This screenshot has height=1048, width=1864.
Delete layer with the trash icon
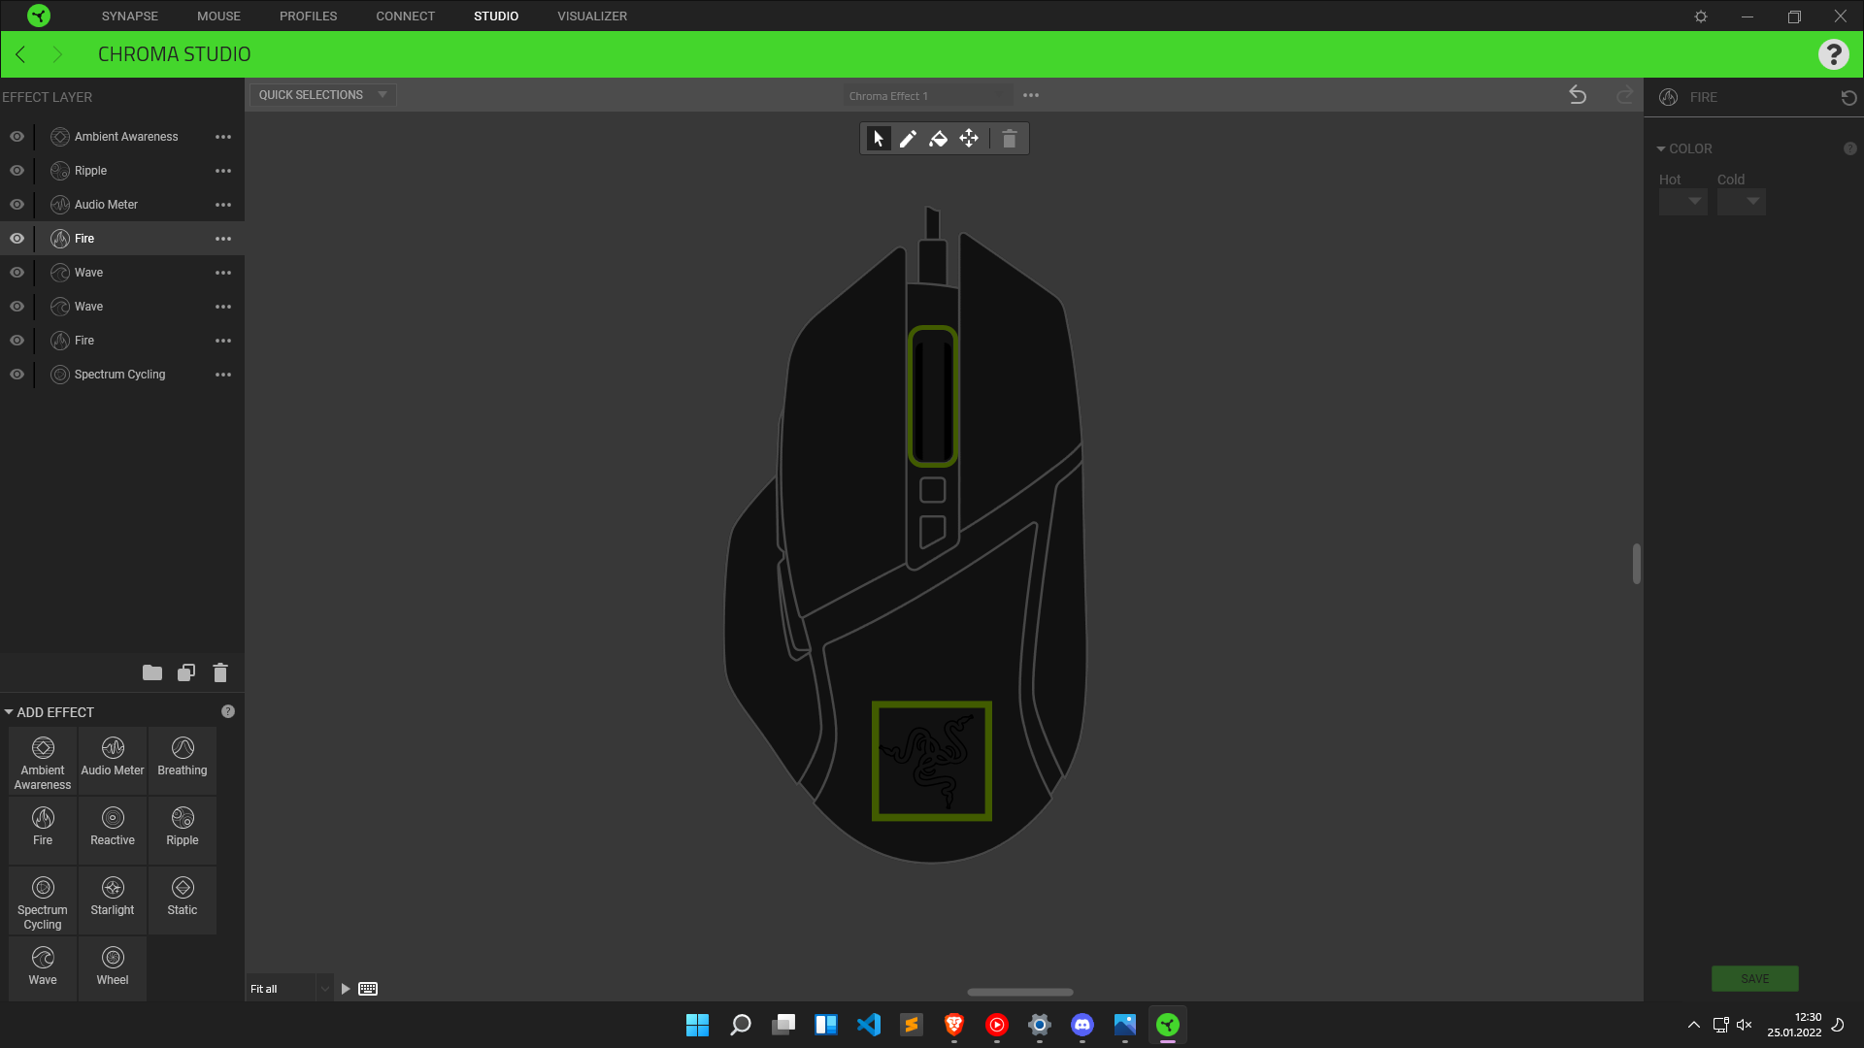(x=220, y=672)
